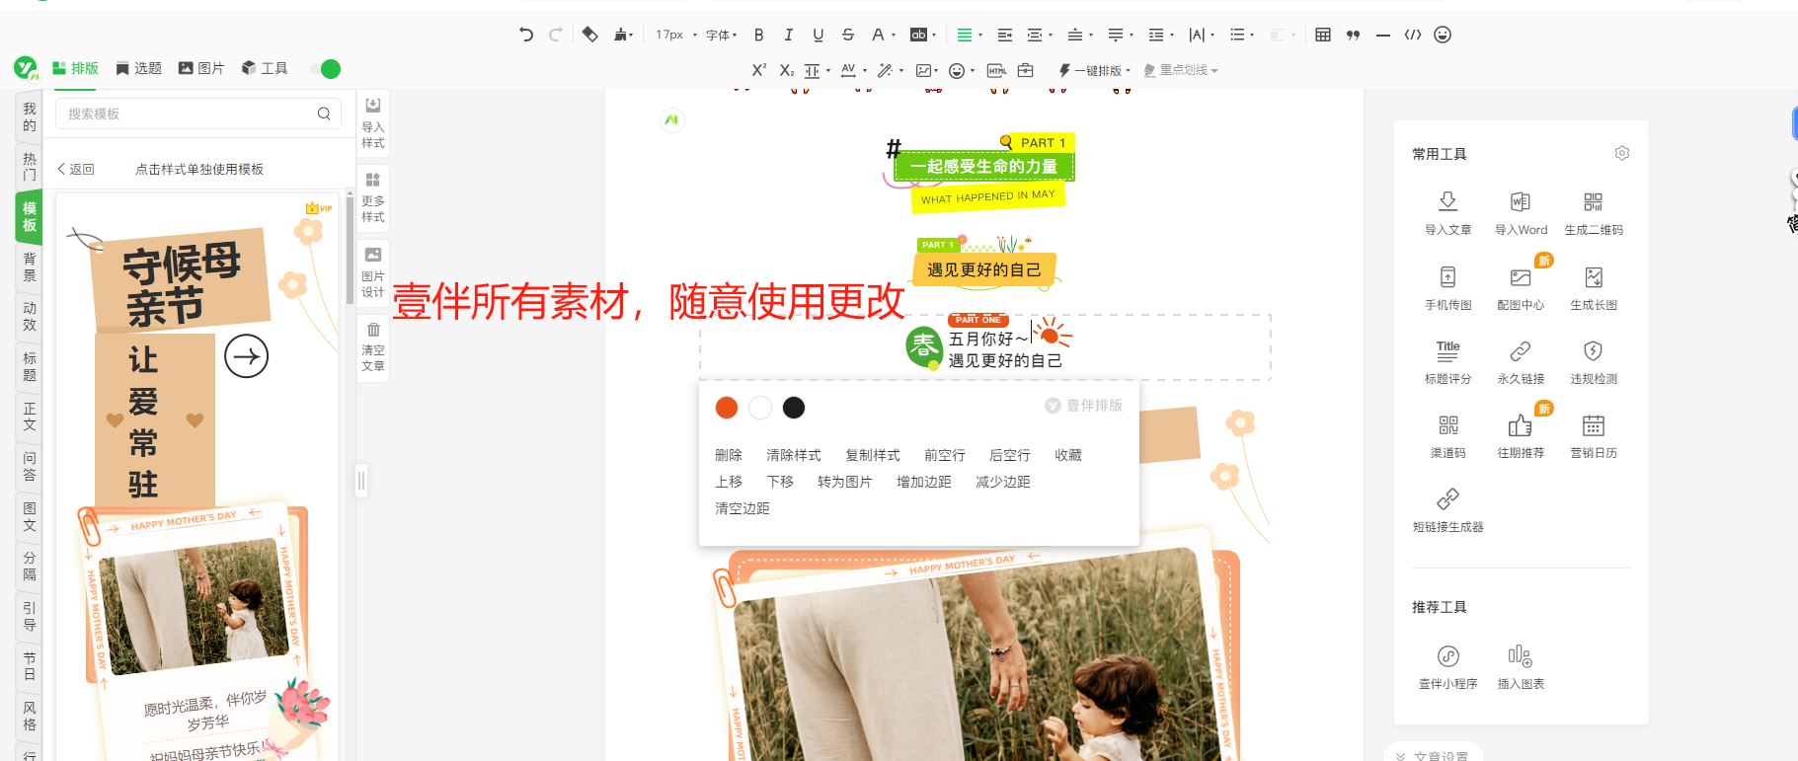Switch to the 图片 tab
Viewport: 1798px width, 761px height.
coord(201,68)
